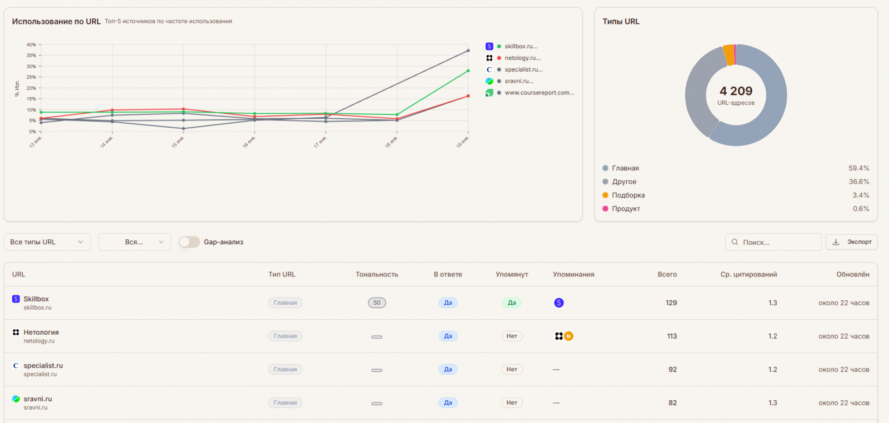This screenshot has width=889, height=423.
Task: Click the Skillbox icon in the chart legend
Action: pos(489,47)
